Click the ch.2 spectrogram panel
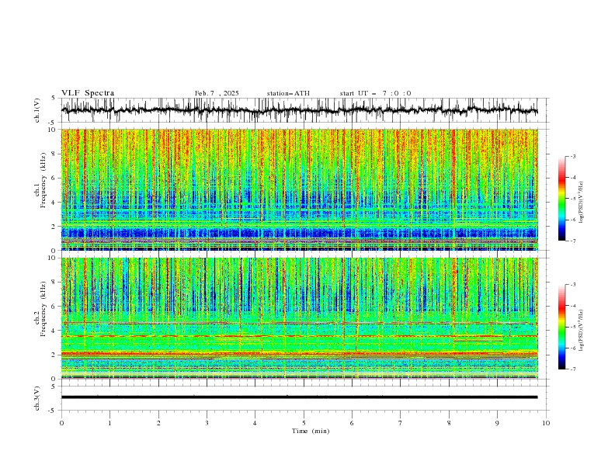Image resolution: width=615 pixels, height=475 pixels. pos(300,318)
